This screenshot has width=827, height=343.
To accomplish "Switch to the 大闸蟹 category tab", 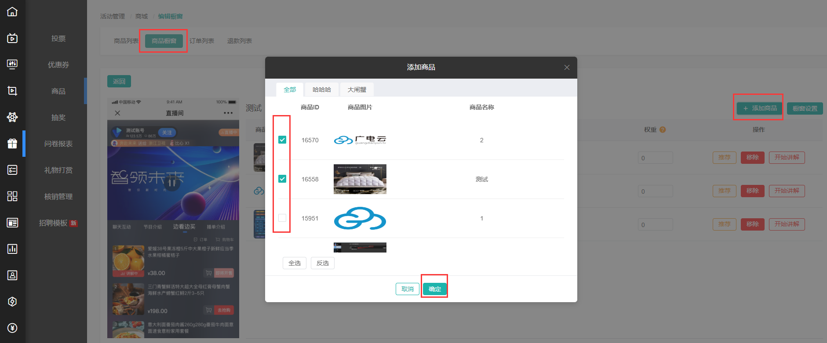I will (357, 90).
